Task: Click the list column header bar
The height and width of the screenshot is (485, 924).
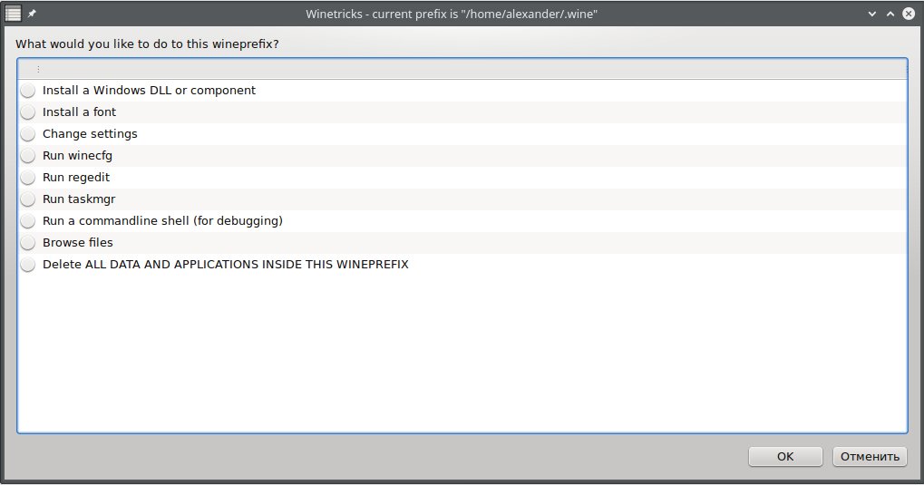Action: point(462,70)
